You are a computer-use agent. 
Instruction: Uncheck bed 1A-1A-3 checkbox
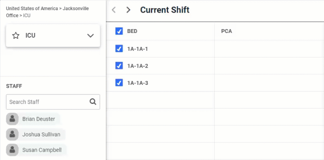pyautogui.click(x=119, y=83)
